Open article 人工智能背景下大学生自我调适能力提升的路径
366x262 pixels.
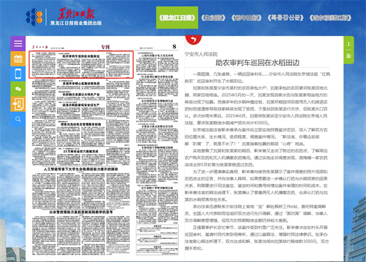pos(81,169)
